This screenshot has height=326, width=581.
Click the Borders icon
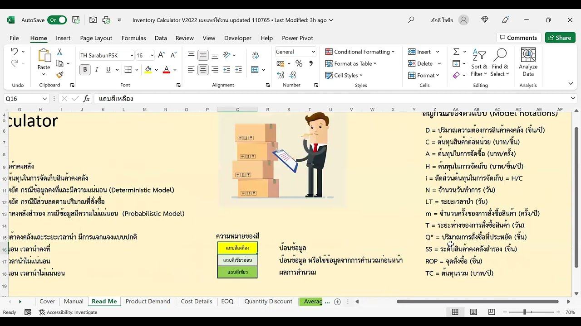tap(128, 69)
